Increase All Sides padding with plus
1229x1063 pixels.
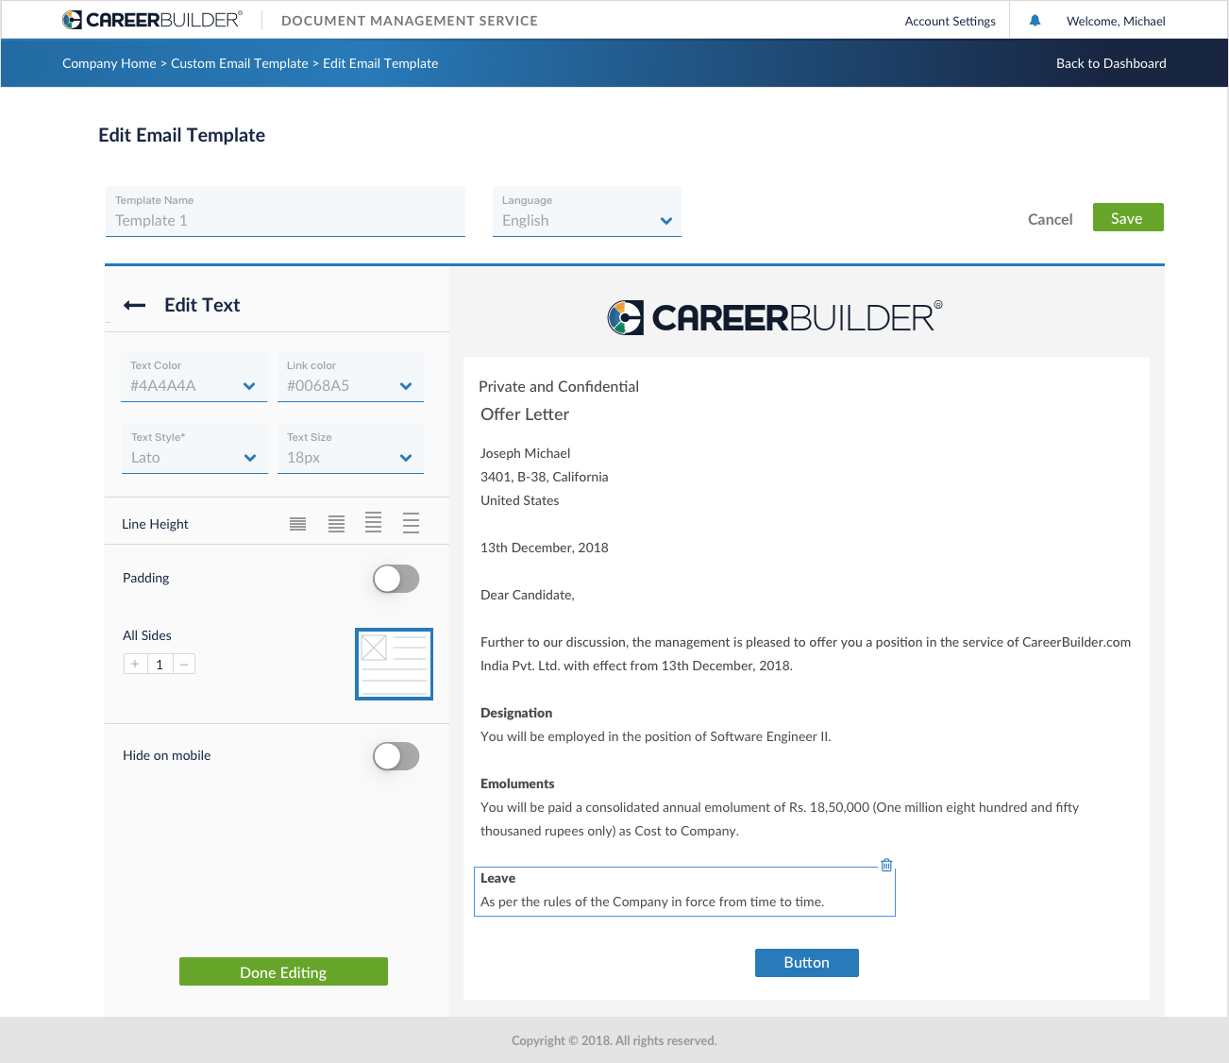coord(135,665)
